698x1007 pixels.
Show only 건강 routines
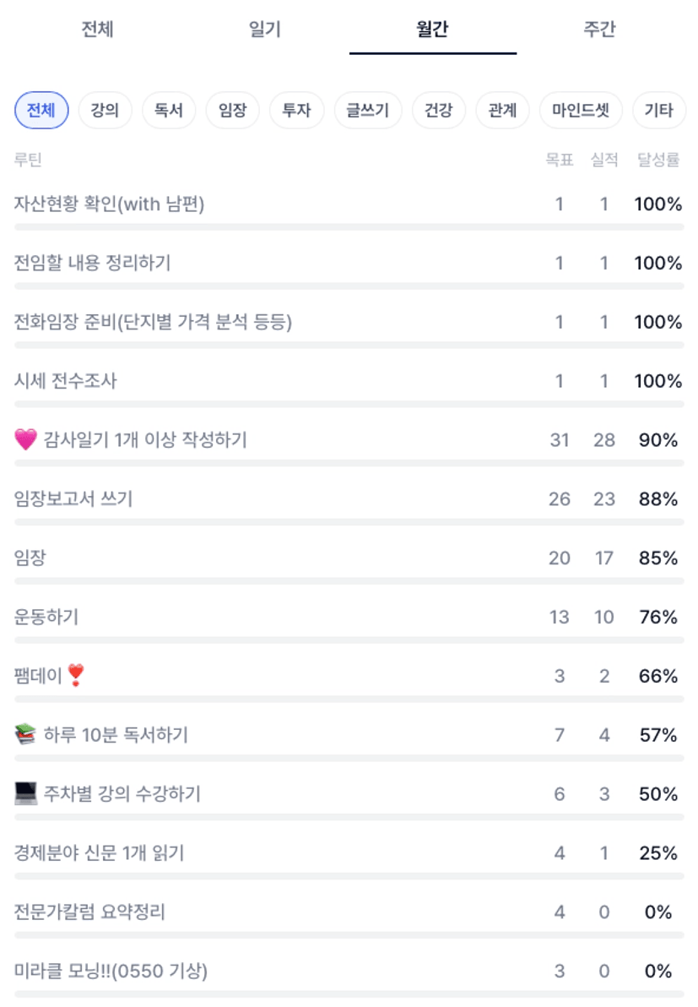(x=438, y=111)
